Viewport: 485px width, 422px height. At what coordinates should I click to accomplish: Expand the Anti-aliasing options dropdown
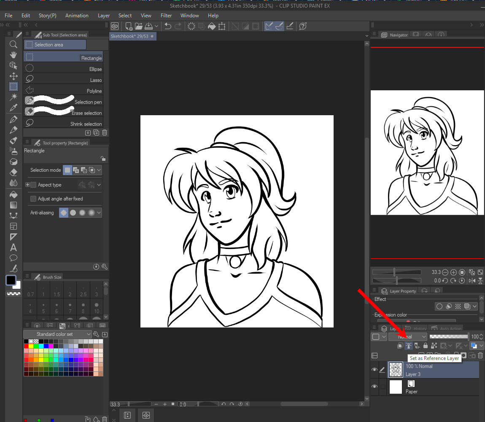click(x=99, y=213)
